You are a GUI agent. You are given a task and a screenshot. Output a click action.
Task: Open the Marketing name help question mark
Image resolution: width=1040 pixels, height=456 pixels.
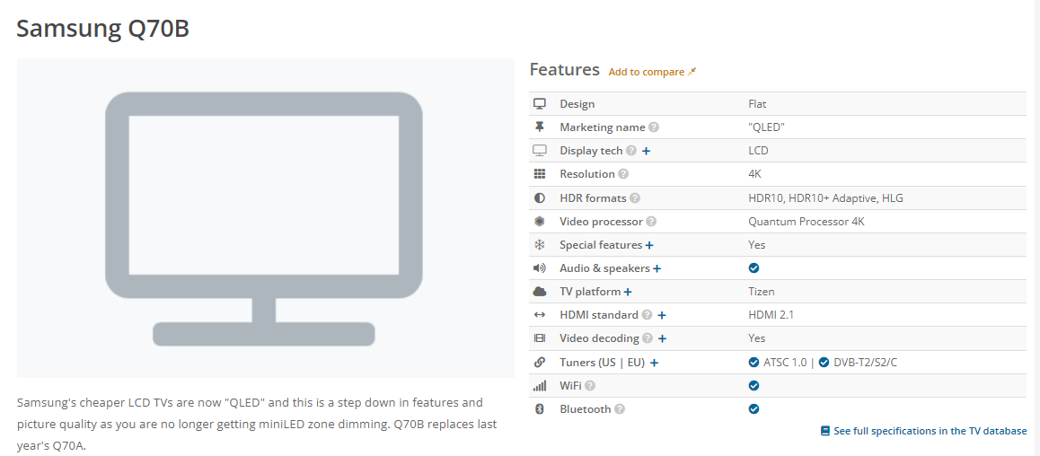(654, 127)
